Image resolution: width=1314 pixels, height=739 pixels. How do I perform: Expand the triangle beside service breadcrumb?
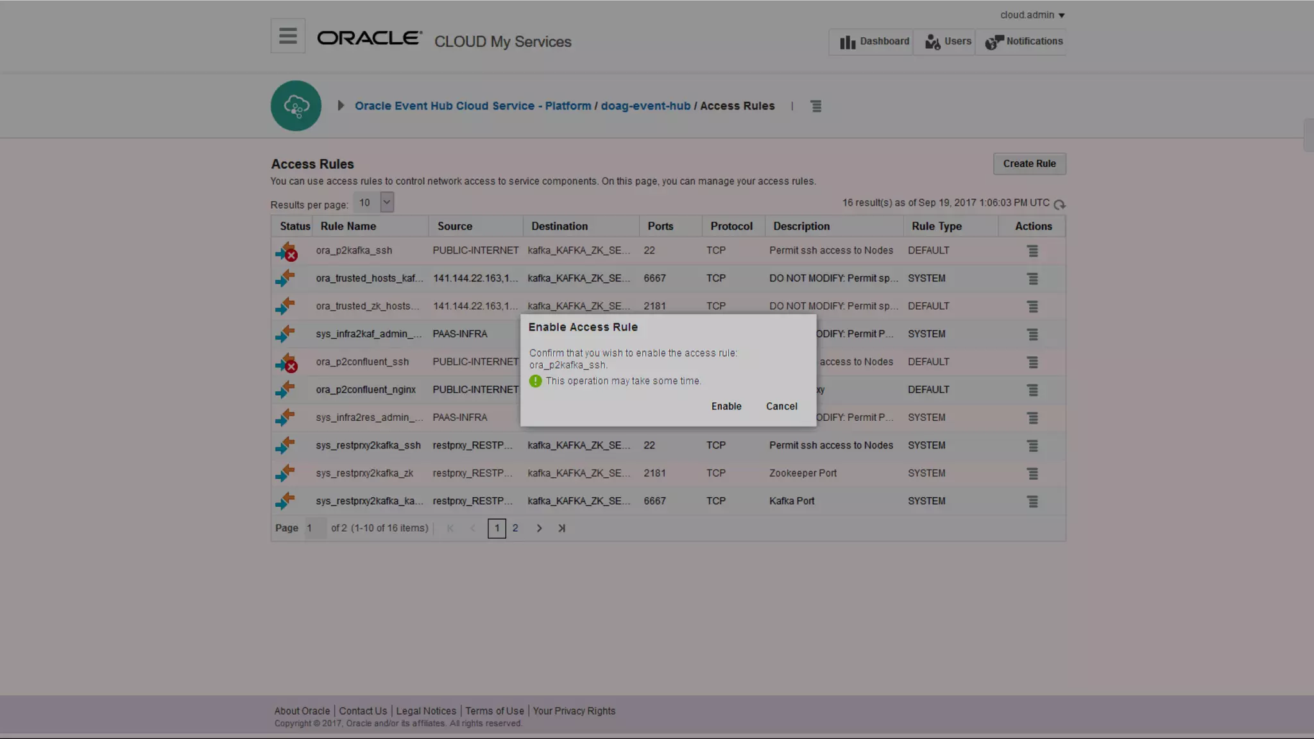[341, 106]
